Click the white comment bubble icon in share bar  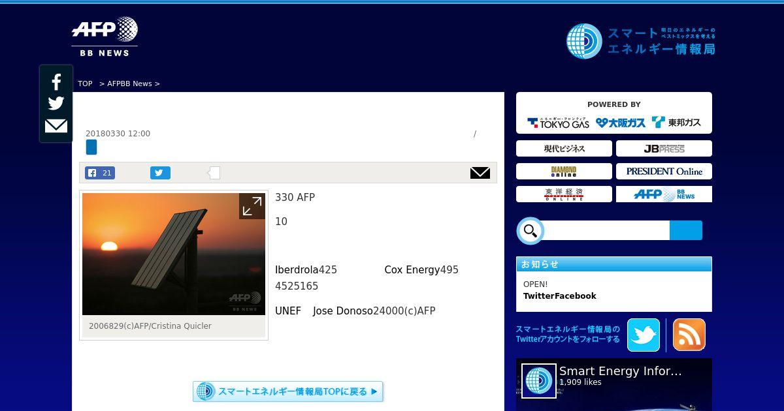click(214, 173)
